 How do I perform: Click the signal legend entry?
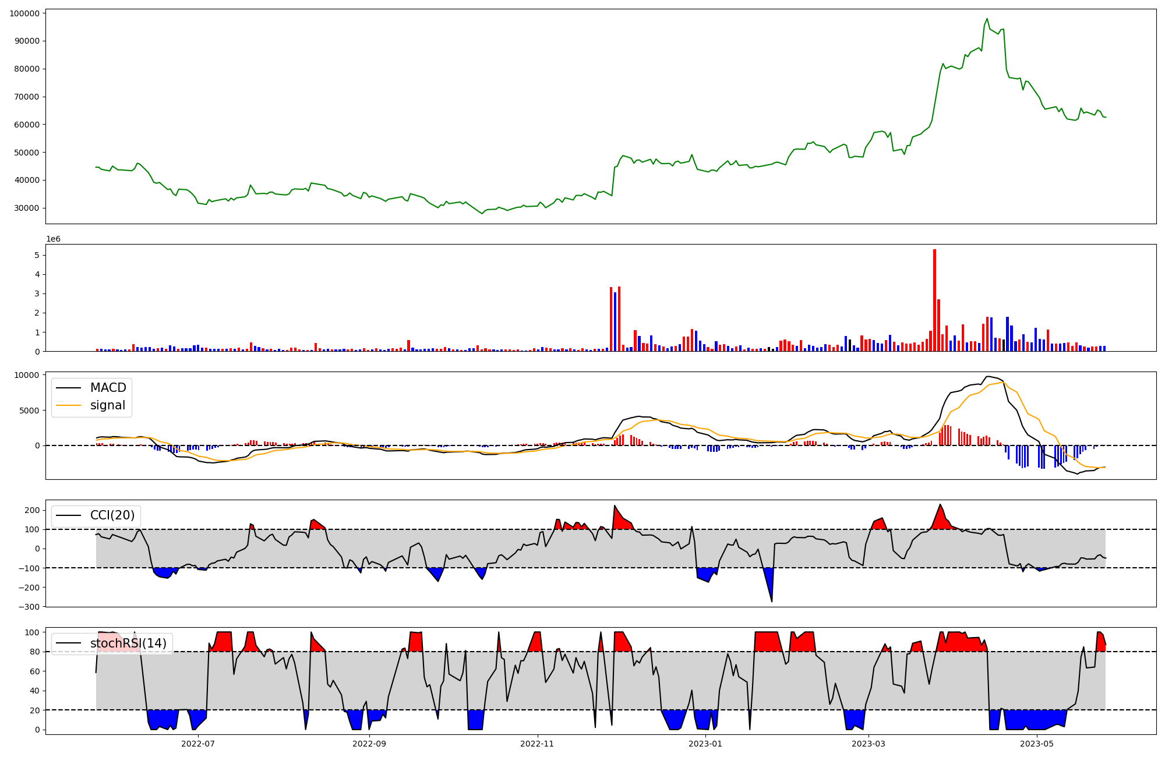tap(108, 405)
